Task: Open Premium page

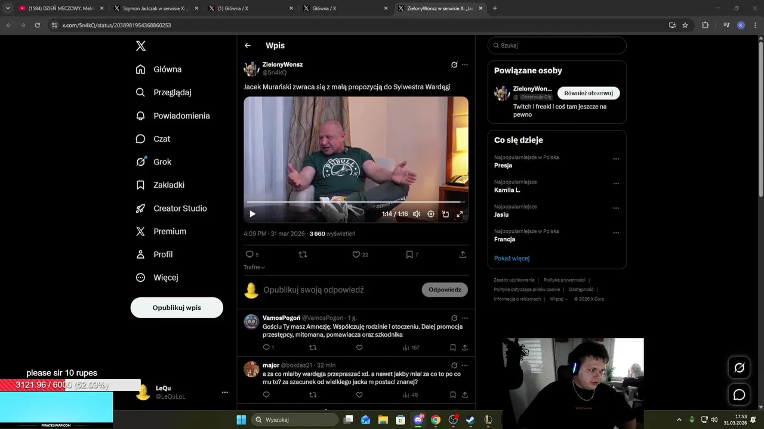Action: pyautogui.click(x=161, y=231)
